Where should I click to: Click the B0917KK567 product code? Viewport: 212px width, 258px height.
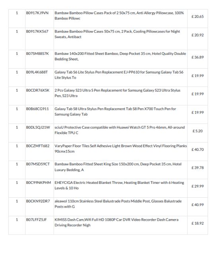coord(37,31)
